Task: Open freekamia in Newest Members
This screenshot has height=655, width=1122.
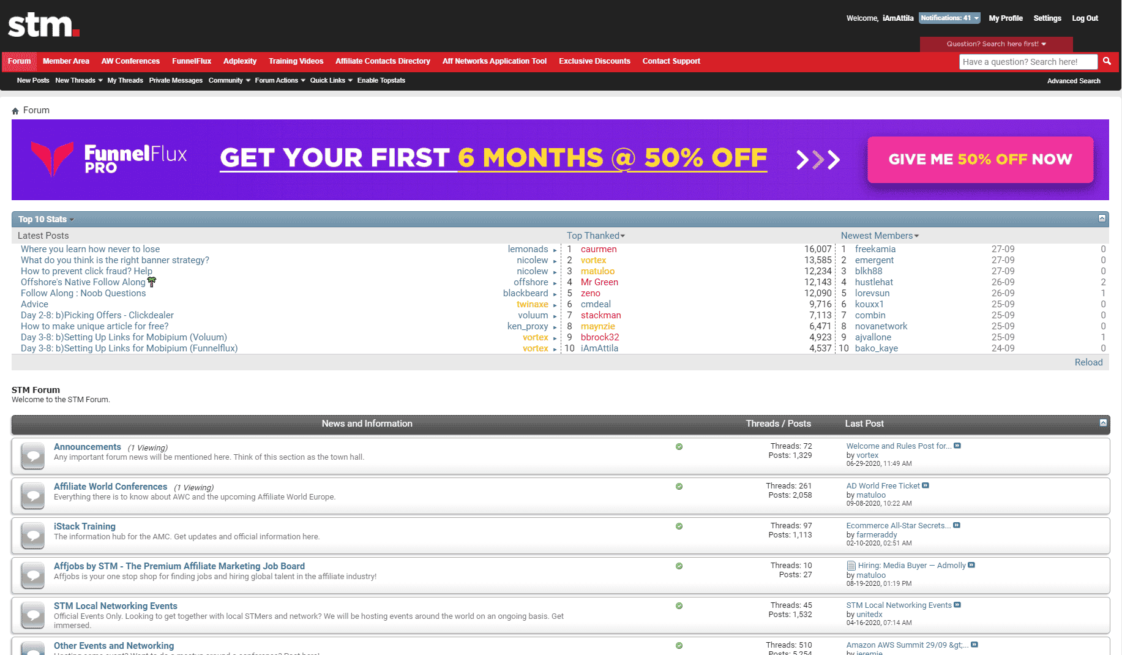Action: click(875, 249)
